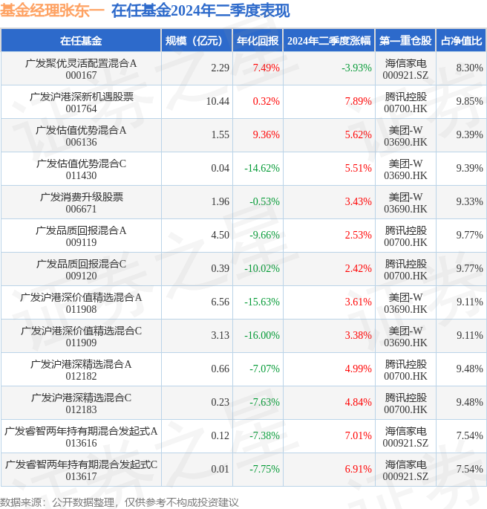
Task: Click 海信家电 000921.SZ in the 000167 row
Action: coord(405,69)
